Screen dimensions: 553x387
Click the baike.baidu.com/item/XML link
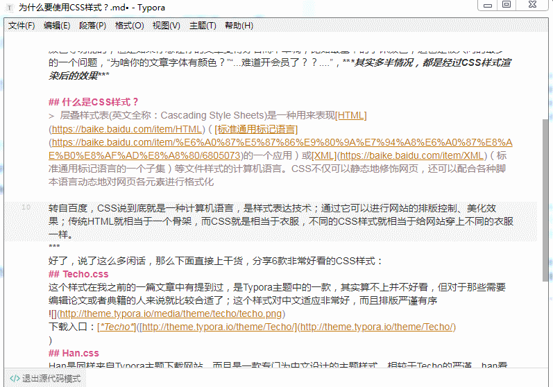point(411,155)
